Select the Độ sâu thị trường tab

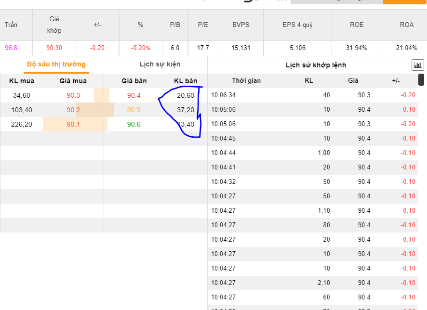coord(56,64)
